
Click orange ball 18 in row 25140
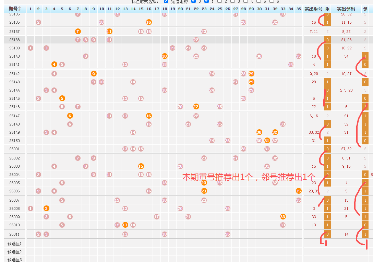pos(165,56)
